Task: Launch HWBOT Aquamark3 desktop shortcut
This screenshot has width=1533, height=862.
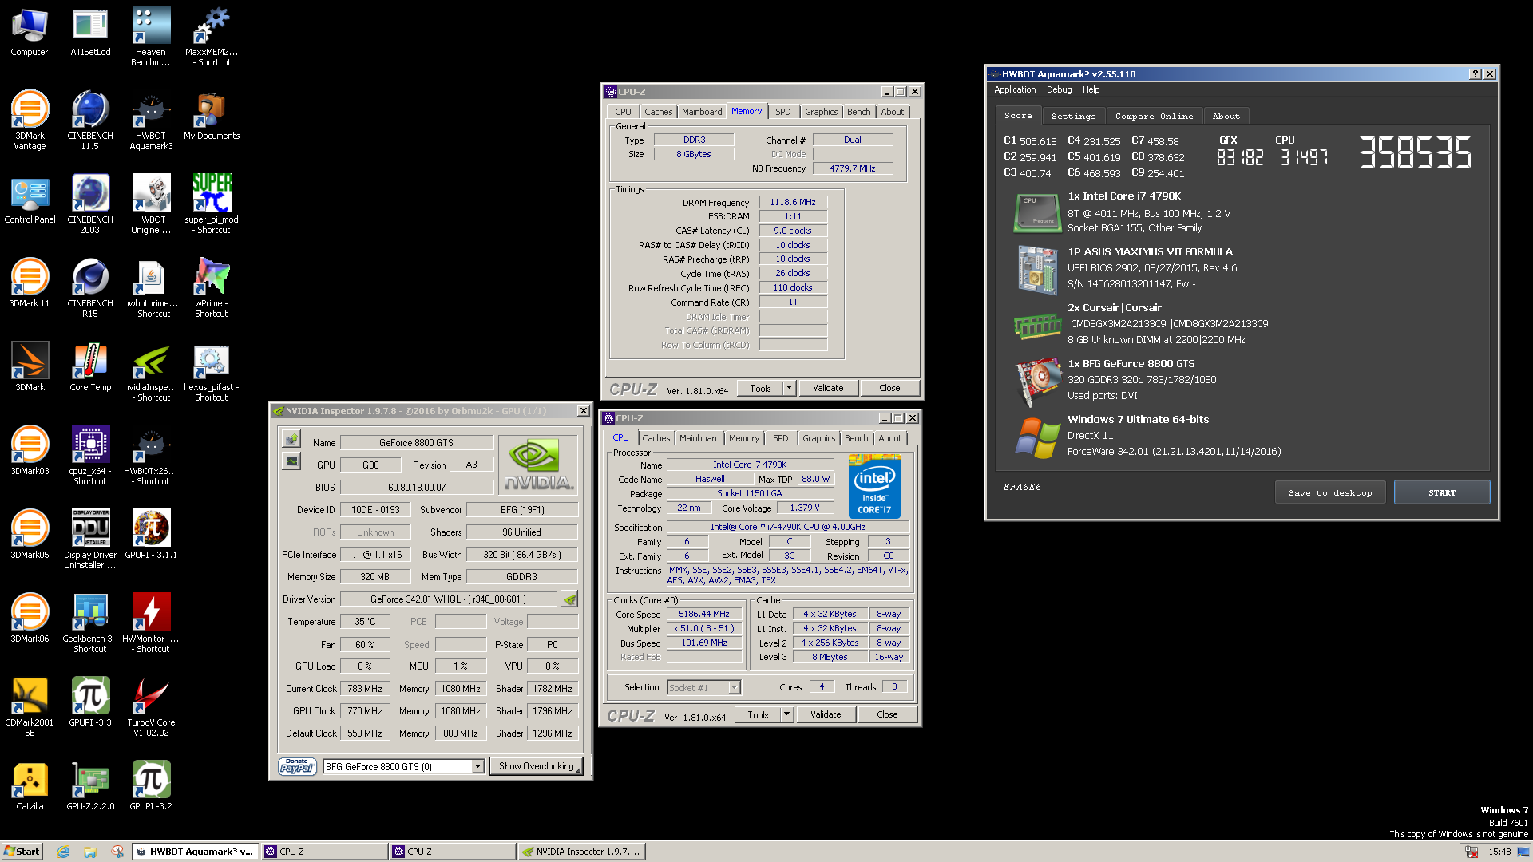Action: coord(151,121)
